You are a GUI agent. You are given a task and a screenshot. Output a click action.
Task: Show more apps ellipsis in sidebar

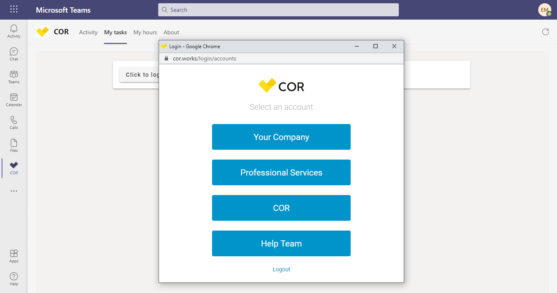tap(14, 191)
